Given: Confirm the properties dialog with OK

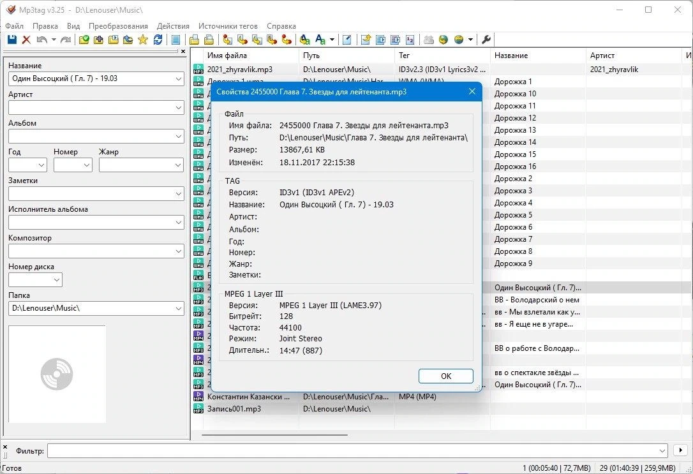Looking at the screenshot, I should point(445,376).
